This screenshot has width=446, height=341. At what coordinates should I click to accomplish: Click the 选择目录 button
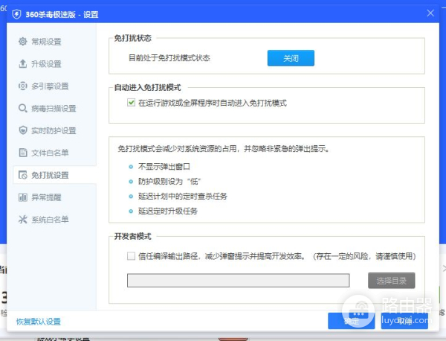coord(392,281)
